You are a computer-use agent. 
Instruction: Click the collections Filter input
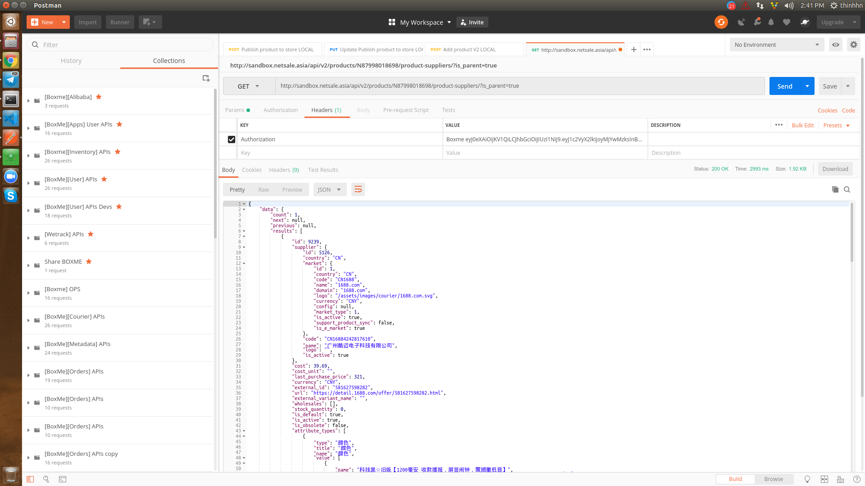[120, 45]
